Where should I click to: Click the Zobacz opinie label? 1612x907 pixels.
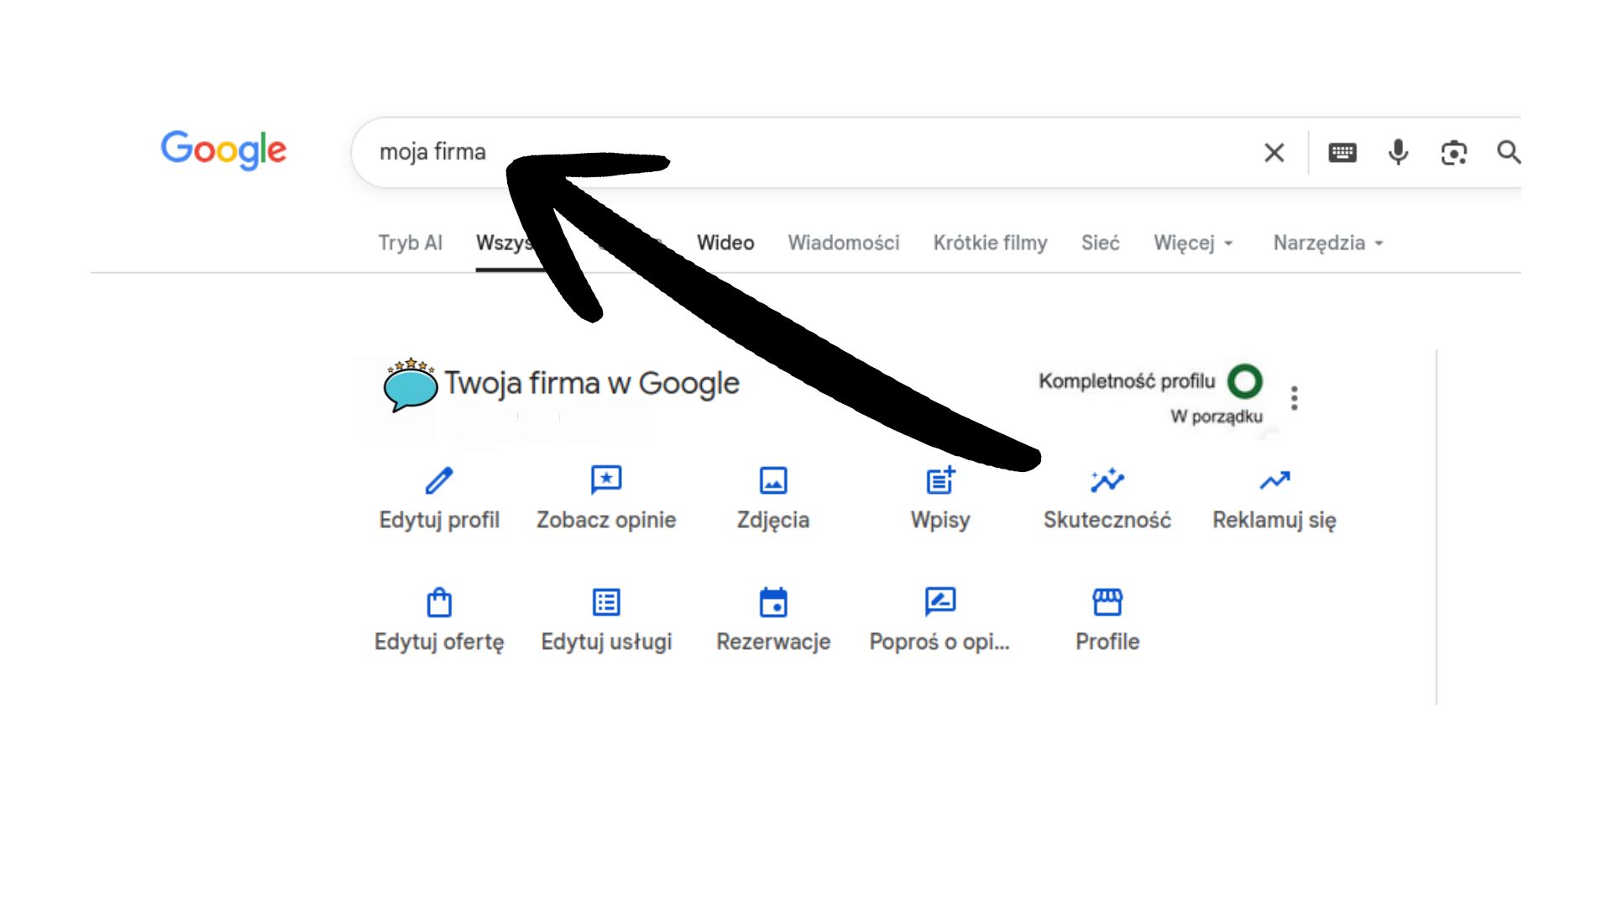(x=606, y=520)
